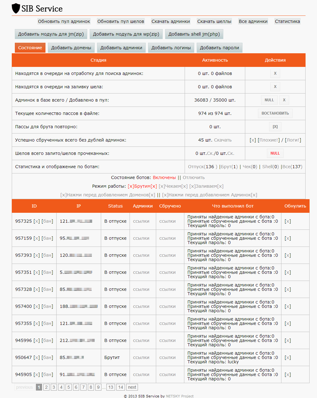Go to pagination page 2
The image size is (317, 398).
[x=46, y=387]
